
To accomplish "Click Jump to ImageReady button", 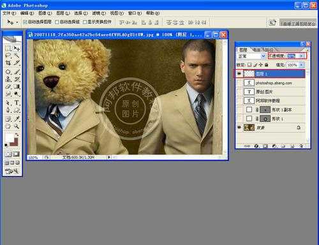I will (12, 171).
